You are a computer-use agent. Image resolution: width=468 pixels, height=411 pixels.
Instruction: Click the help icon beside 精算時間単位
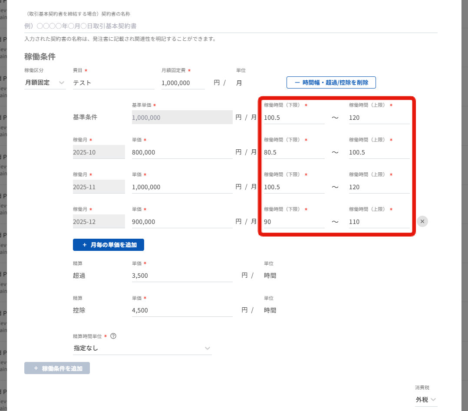[x=114, y=336]
